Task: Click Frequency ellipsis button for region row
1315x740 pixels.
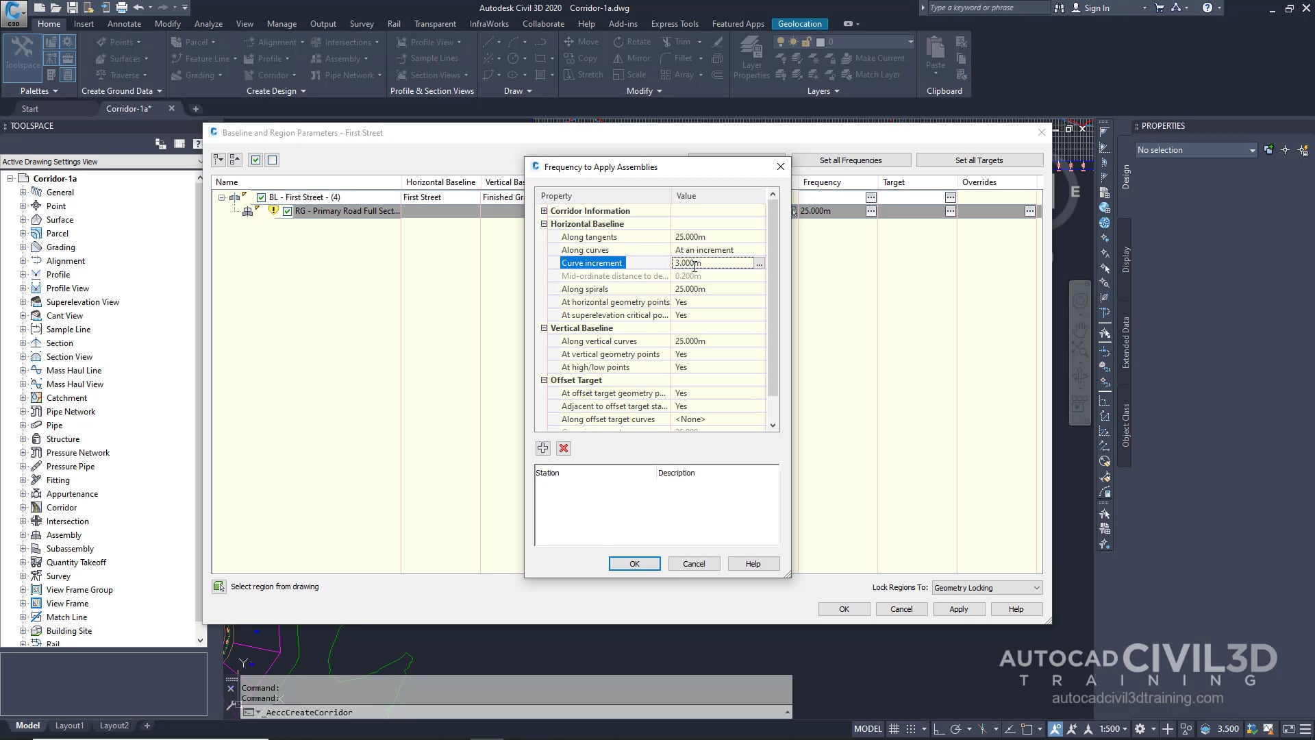Action: (x=871, y=211)
